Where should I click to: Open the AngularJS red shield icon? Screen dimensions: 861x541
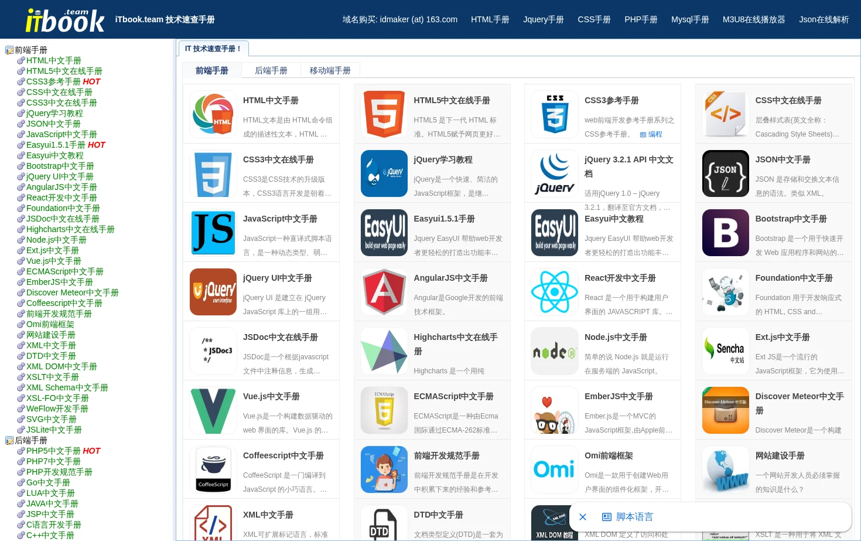(384, 292)
